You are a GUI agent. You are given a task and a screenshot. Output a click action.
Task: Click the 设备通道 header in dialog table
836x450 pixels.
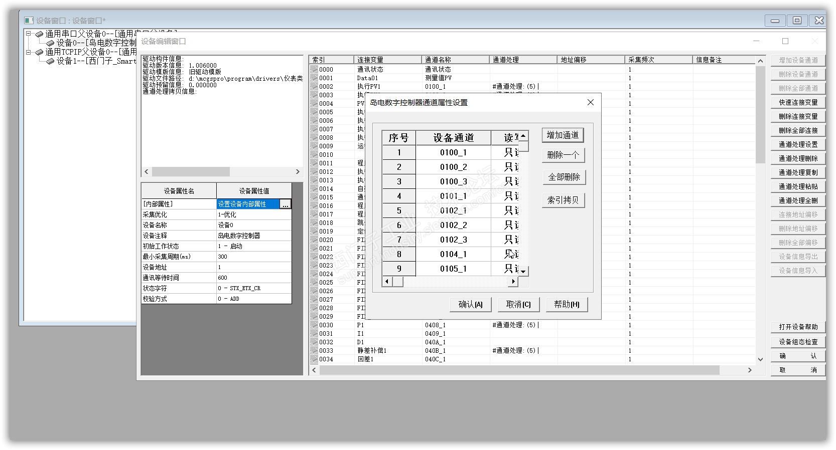coord(454,138)
